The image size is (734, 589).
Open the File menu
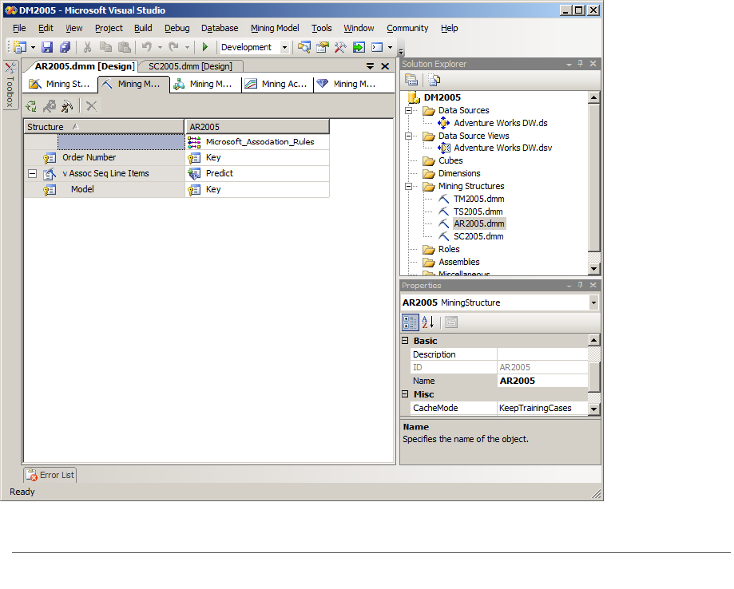[x=19, y=28]
